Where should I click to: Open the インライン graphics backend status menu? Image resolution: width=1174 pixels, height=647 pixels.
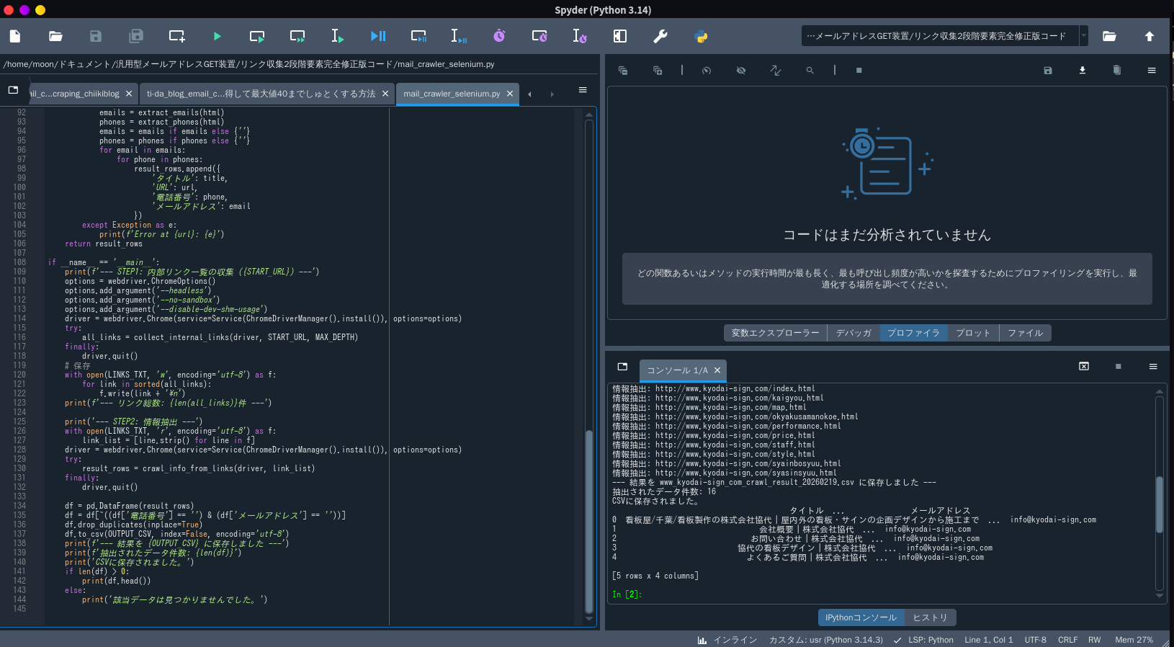tap(727, 640)
